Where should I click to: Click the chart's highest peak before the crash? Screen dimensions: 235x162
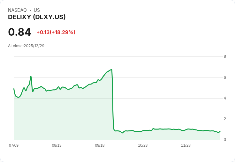click(x=111, y=70)
